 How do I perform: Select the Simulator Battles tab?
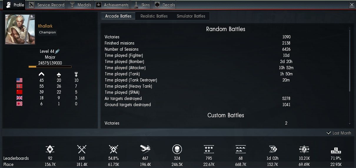pyautogui.click(x=191, y=16)
